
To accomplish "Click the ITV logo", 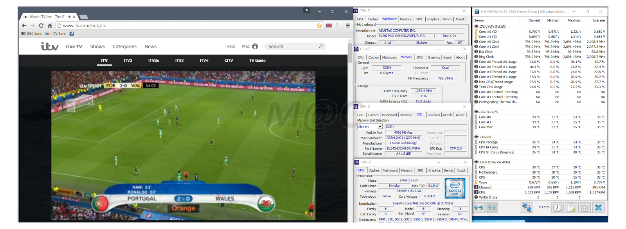I will (x=50, y=47).
